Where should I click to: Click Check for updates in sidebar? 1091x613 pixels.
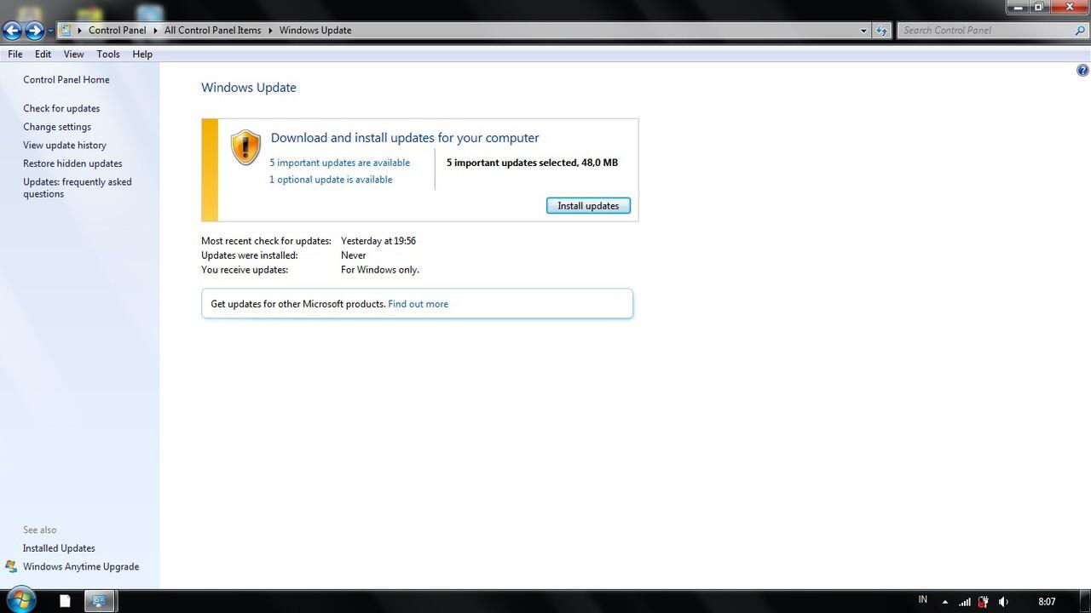[x=61, y=109]
